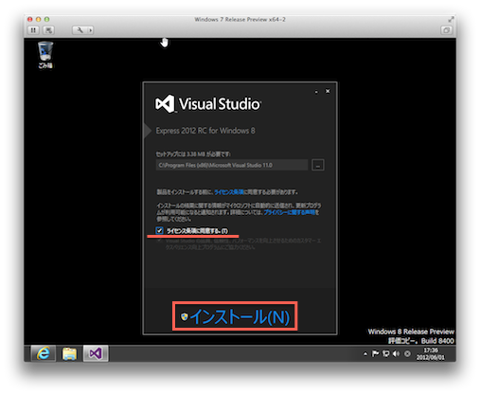Open the volume speaker tray icon
Screen dimensions: 480x395
396,353
